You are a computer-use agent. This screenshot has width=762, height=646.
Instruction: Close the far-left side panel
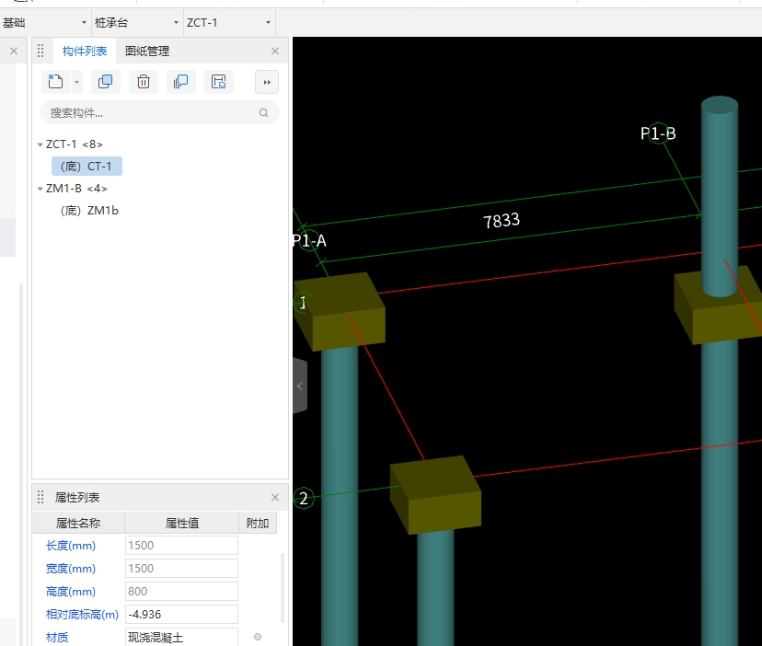pyautogui.click(x=14, y=51)
